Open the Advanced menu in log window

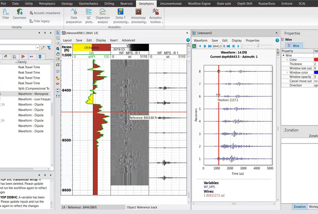(x=128, y=40)
